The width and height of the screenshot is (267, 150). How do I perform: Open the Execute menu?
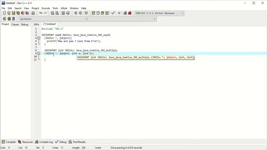tap(46, 8)
